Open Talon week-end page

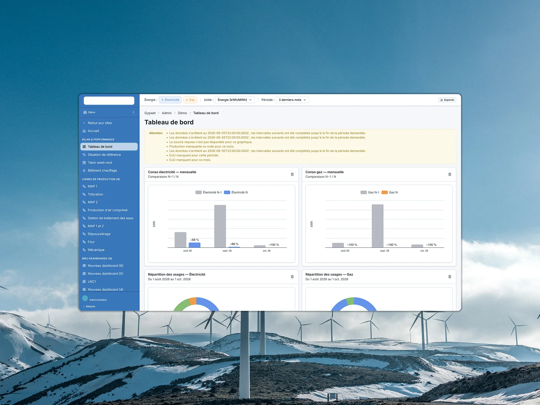[x=109, y=163]
